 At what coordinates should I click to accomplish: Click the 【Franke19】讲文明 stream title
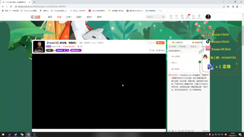coord(62,43)
